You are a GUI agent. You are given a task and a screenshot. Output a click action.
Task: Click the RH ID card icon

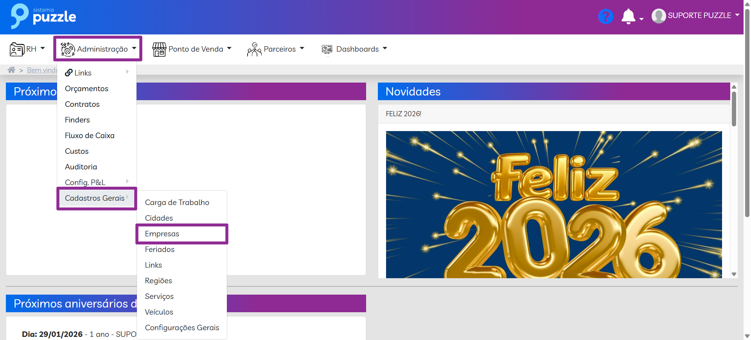coord(17,49)
